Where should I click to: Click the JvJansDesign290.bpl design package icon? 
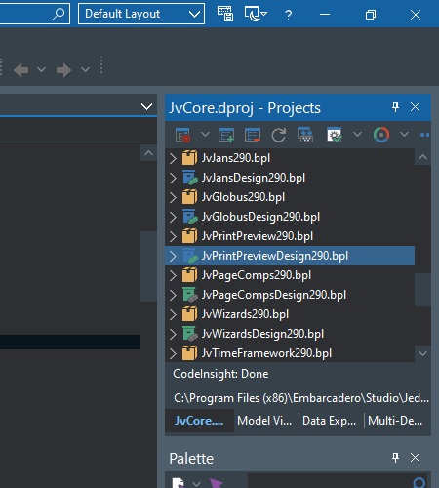[x=189, y=178]
